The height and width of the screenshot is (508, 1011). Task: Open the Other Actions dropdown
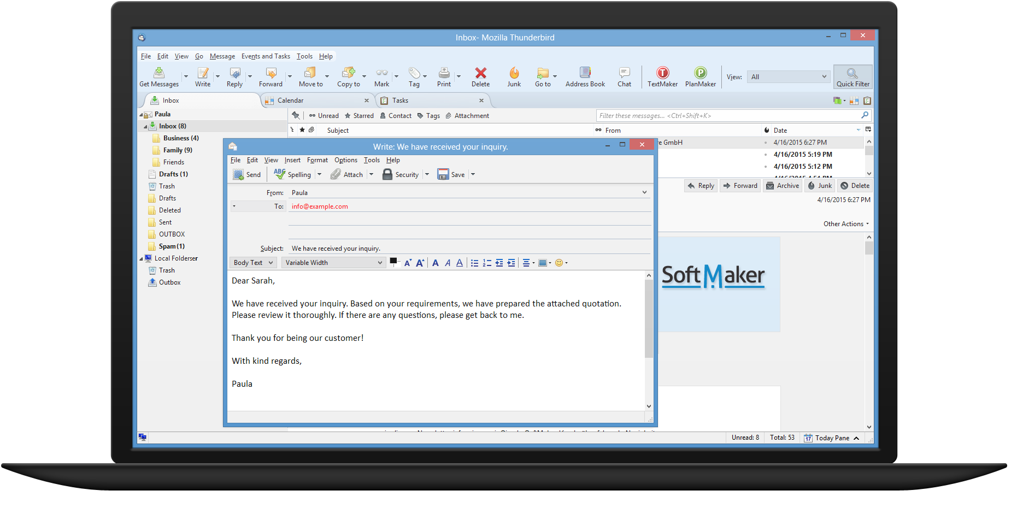coord(846,224)
